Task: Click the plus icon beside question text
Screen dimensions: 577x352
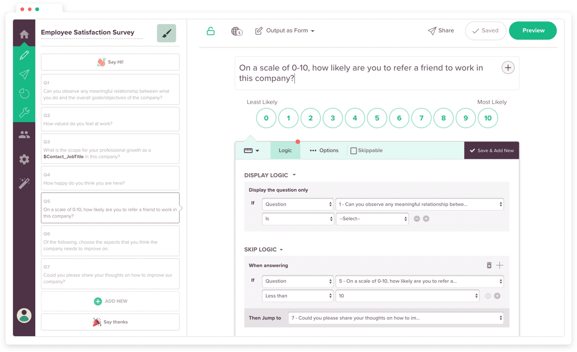Action: (508, 68)
